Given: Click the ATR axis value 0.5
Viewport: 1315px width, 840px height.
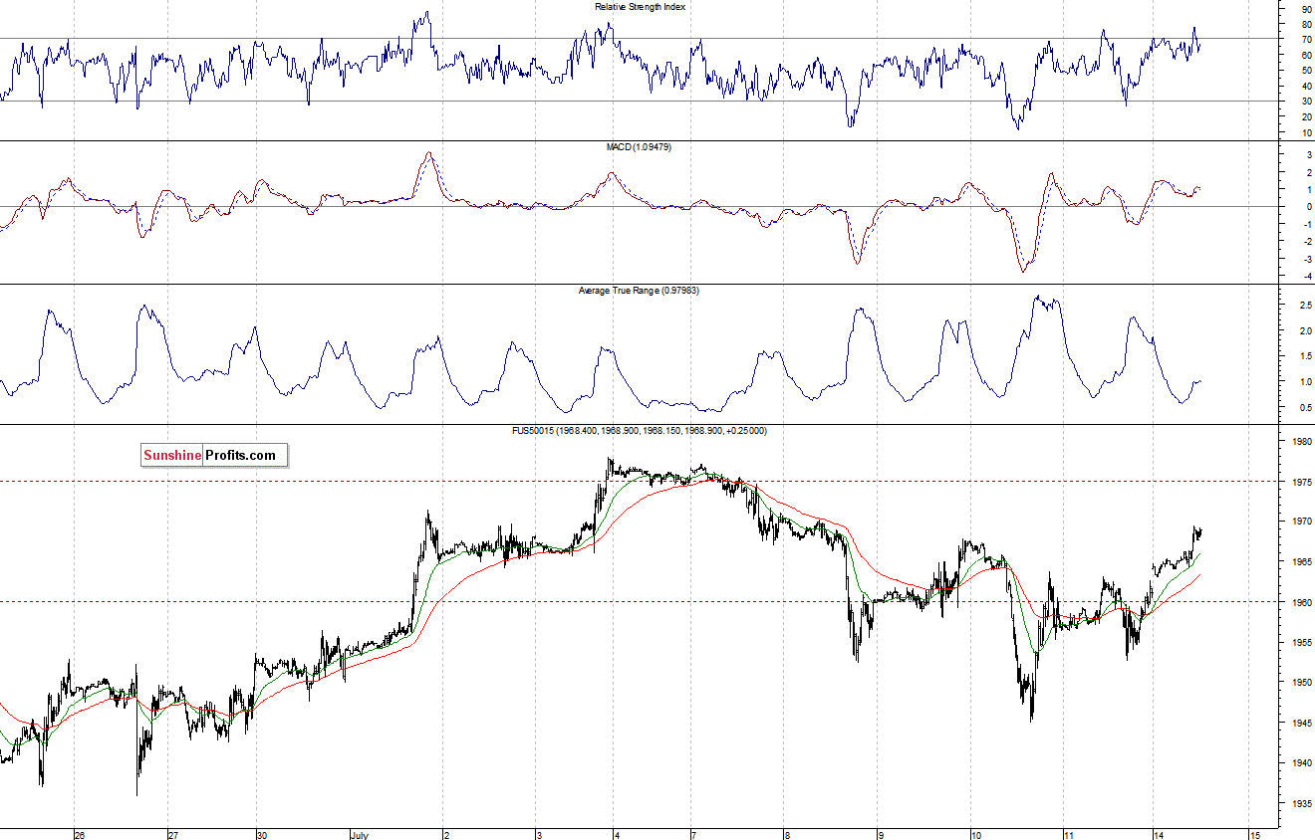Looking at the screenshot, I should click(1306, 407).
